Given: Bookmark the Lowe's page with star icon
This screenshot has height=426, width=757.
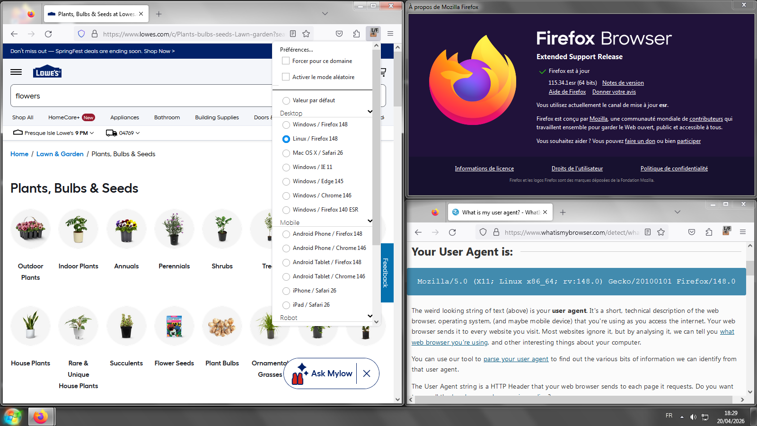Looking at the screenshot, I should click(x=306, y=34).
